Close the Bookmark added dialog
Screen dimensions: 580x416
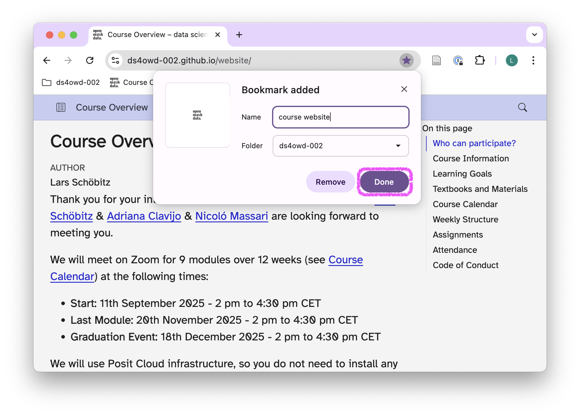click(404, 89)
